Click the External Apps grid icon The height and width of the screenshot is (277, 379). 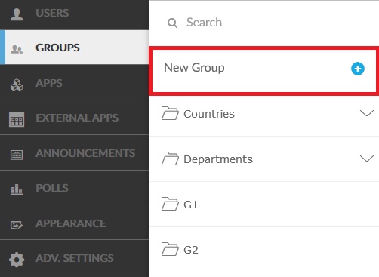(x=17, y=119)
